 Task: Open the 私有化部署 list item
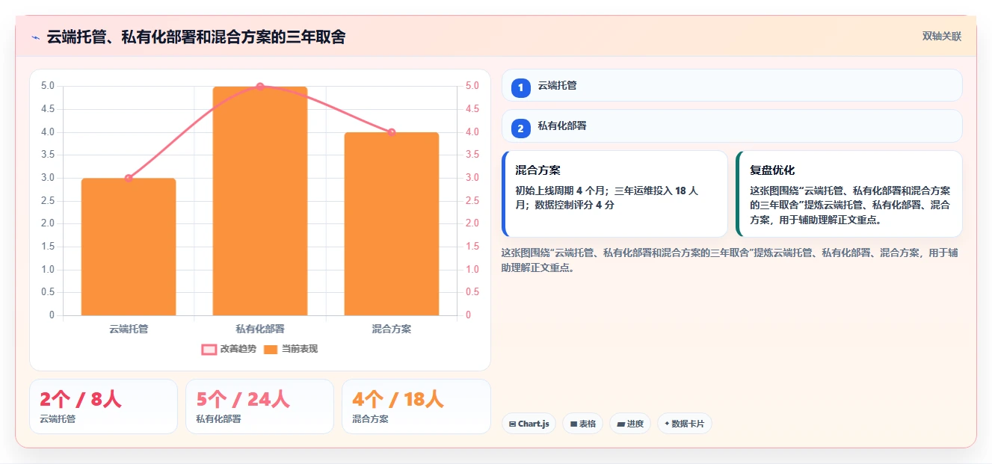pos(732,126)
